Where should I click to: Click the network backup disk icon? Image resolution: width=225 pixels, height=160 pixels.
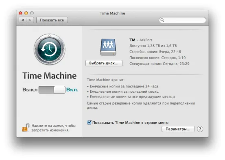[108, 47]
